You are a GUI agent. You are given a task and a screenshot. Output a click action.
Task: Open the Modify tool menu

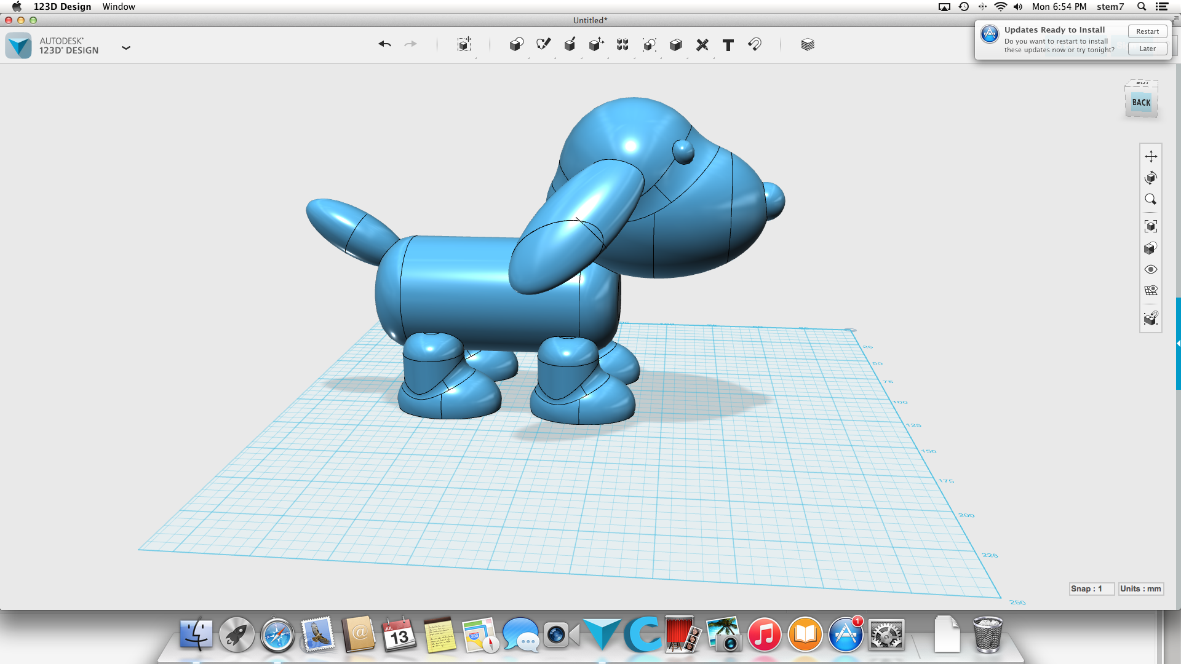[596, 44]
